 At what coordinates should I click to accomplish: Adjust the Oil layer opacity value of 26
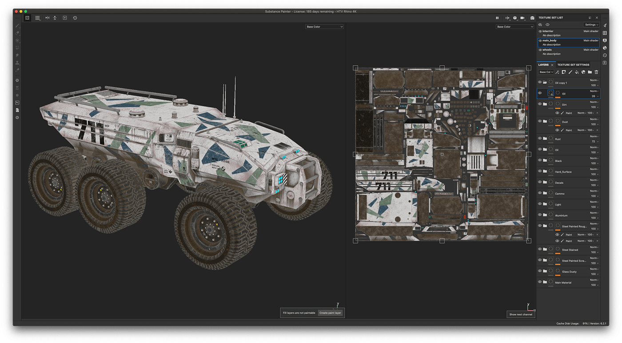594,96
